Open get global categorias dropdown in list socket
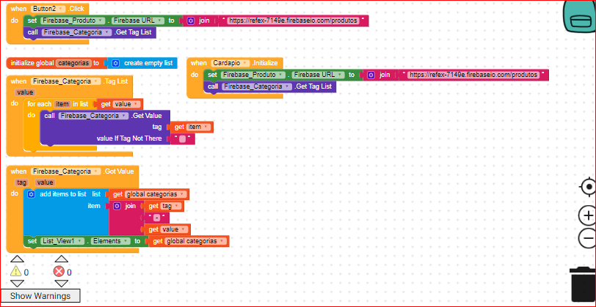 [156, 194]
